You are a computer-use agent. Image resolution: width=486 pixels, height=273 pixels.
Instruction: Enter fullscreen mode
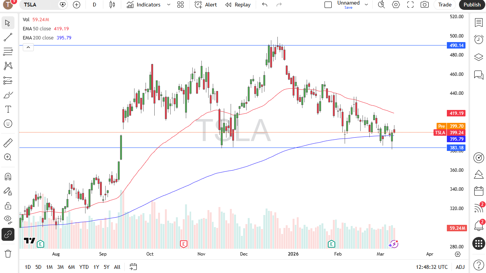pyautogui.click(x=410, y=5)
